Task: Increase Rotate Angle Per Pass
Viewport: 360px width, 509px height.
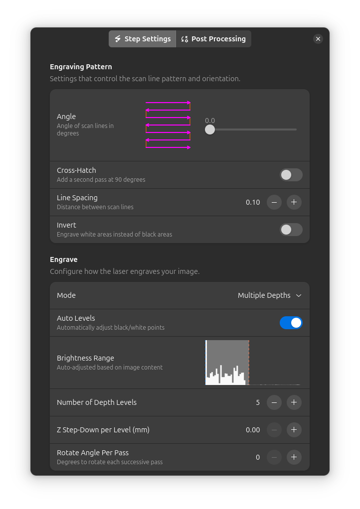Action: pos(294,457)
